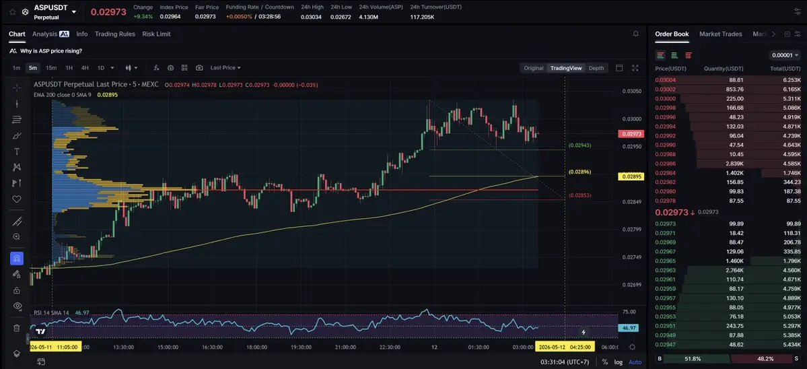Image resolution: width=807 pixels, height=369 pixels.
Task: Switch chart to Depth view
Action: (x=596, y=68)
